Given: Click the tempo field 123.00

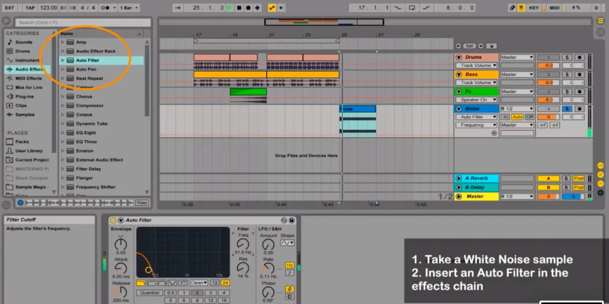Looking at the screenshot, I should coord(49,8).
